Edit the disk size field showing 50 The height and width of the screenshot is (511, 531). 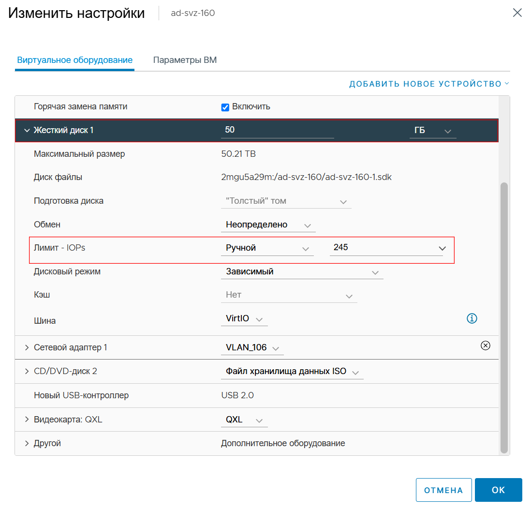tap(278, 130)
